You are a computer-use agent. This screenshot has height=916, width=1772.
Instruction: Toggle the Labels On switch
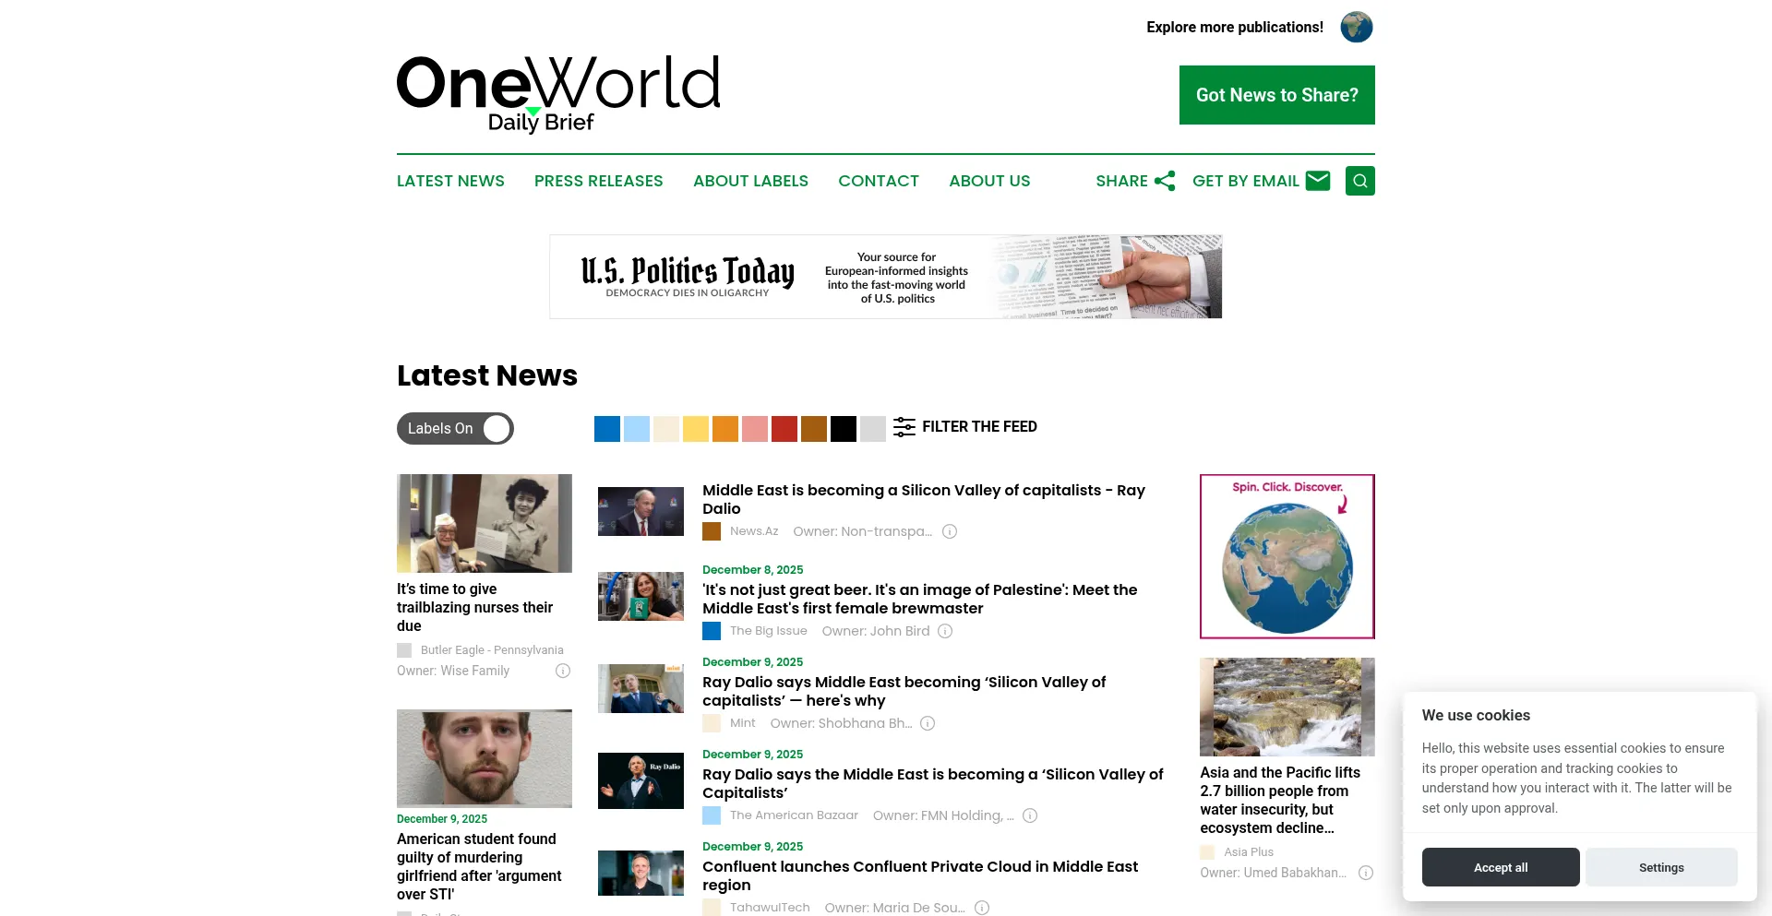click(455, 429)
